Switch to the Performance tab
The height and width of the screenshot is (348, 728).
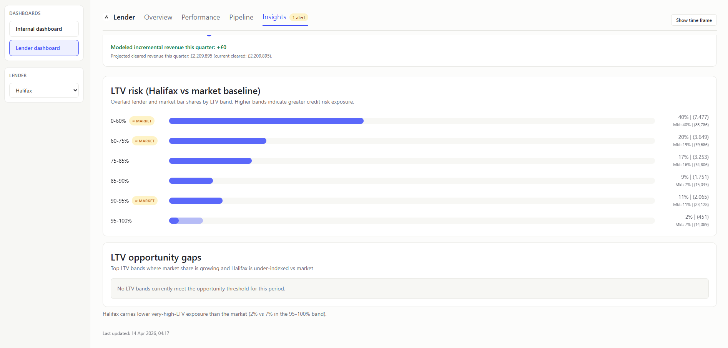click(x=200, y=17)
